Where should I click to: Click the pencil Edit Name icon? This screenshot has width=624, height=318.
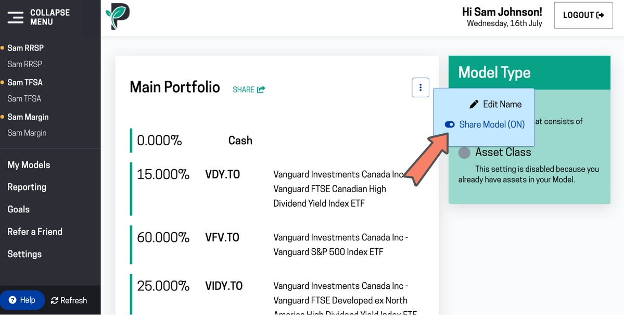point(474,104)
